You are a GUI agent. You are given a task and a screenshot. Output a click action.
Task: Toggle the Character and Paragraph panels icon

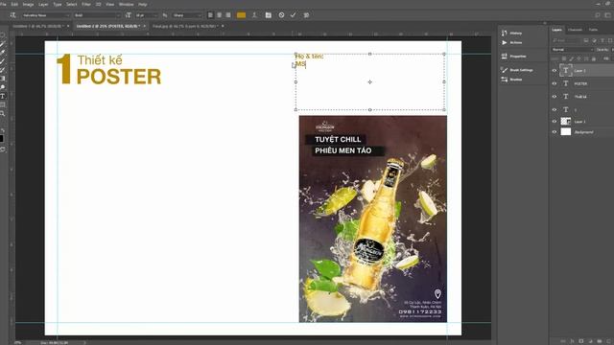pos(269,15)
